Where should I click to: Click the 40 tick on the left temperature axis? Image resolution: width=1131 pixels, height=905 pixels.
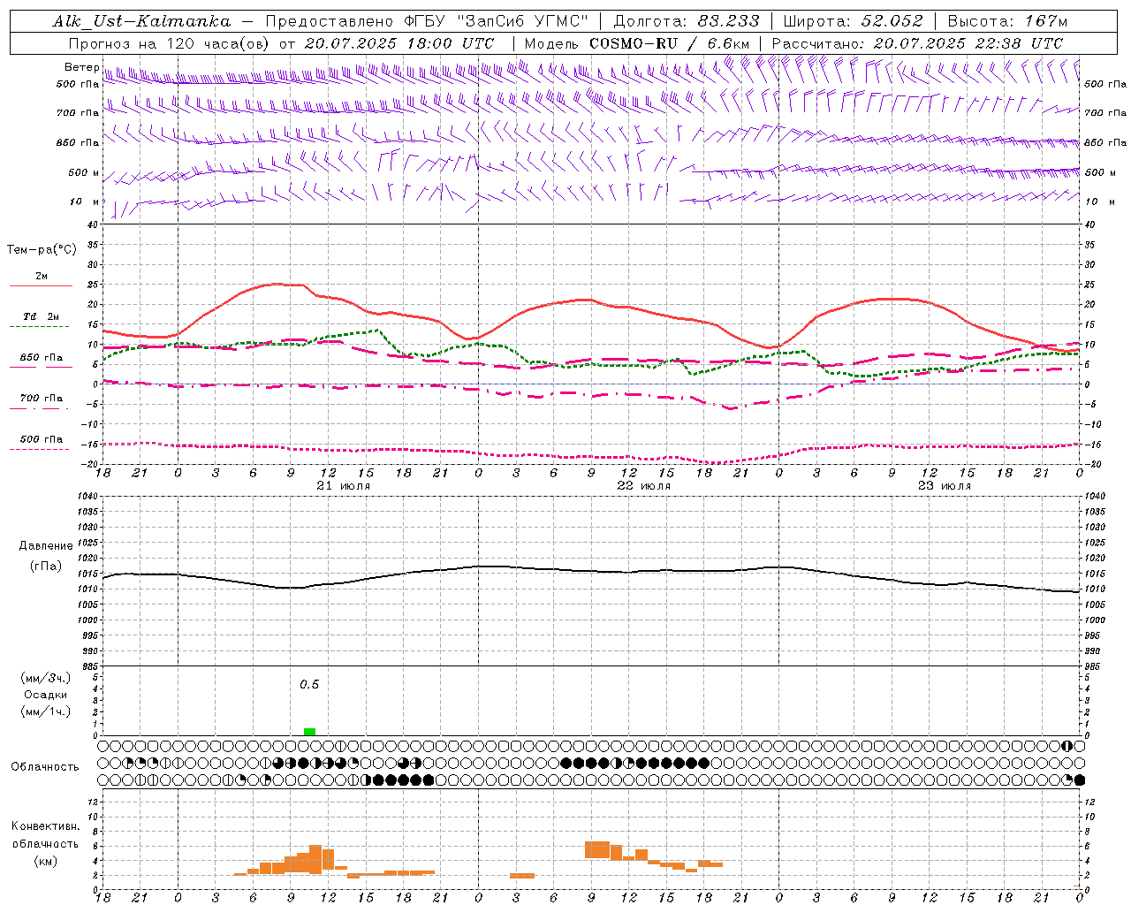pyautogui.click(x=94, y=224)
